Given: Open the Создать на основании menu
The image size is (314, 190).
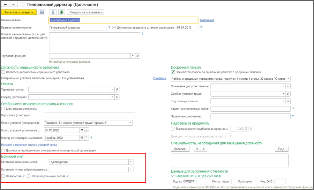Looking at the screenshot, I should point(85,12).
